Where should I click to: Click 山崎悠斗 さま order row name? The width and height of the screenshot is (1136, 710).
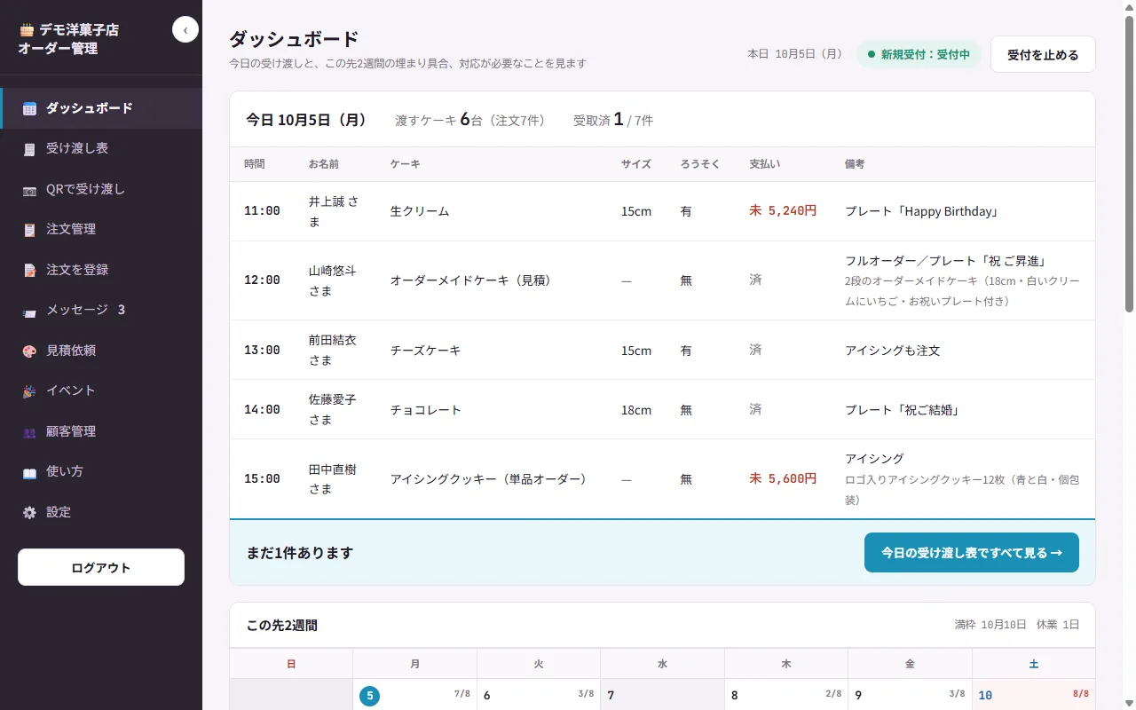pos(333,280)
